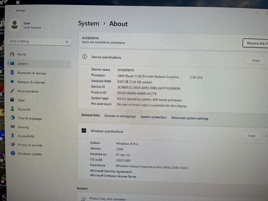Open Personalization label

tap(28, 91)
